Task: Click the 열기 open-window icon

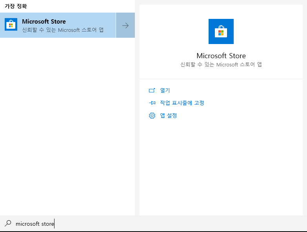Action: click(152, 90)
